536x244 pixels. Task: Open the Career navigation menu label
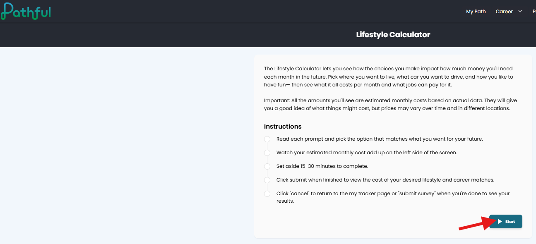pyautogui.click(x=504, y=12)
